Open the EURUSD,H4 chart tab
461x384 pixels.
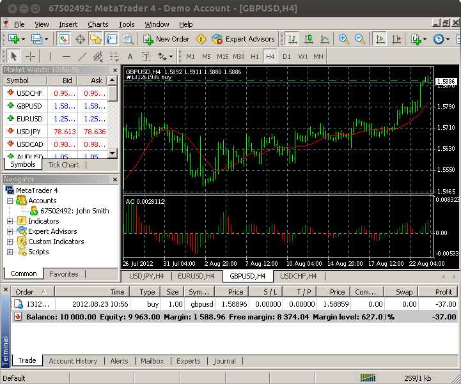coord(197,276)
